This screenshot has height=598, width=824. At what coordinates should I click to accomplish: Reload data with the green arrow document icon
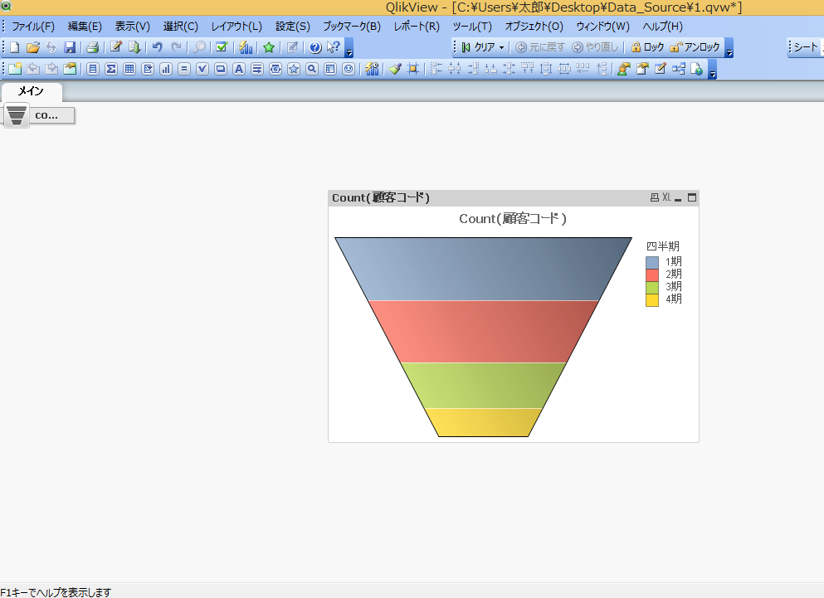click(x=134, y=47)
